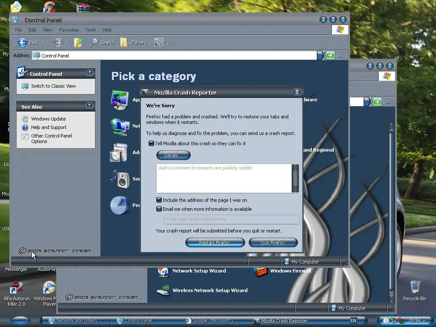Click the Start button on taskbar
This screenshot has width=436, height=327.
(20, 321)
